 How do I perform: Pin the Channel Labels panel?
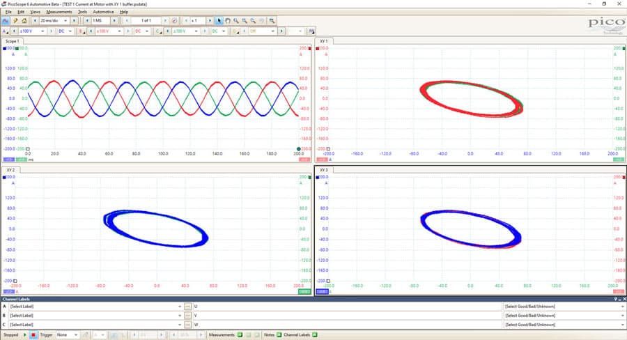(616, 299)
